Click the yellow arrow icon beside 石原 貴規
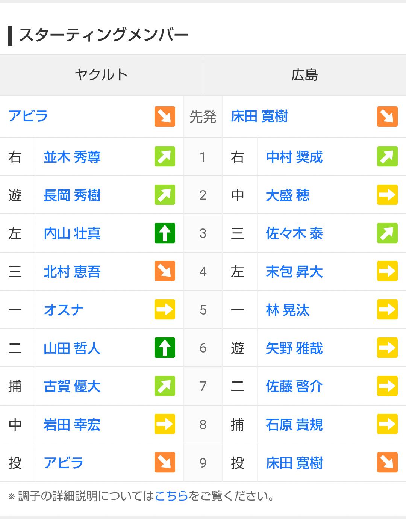The image size is (406, 519). (x=387, y=424)
